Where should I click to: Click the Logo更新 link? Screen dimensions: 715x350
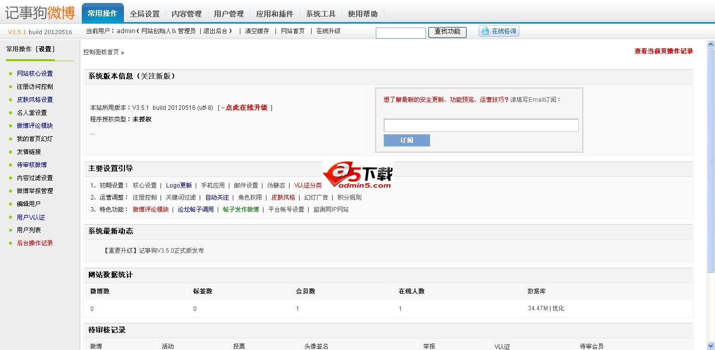(x=179, y=185)
